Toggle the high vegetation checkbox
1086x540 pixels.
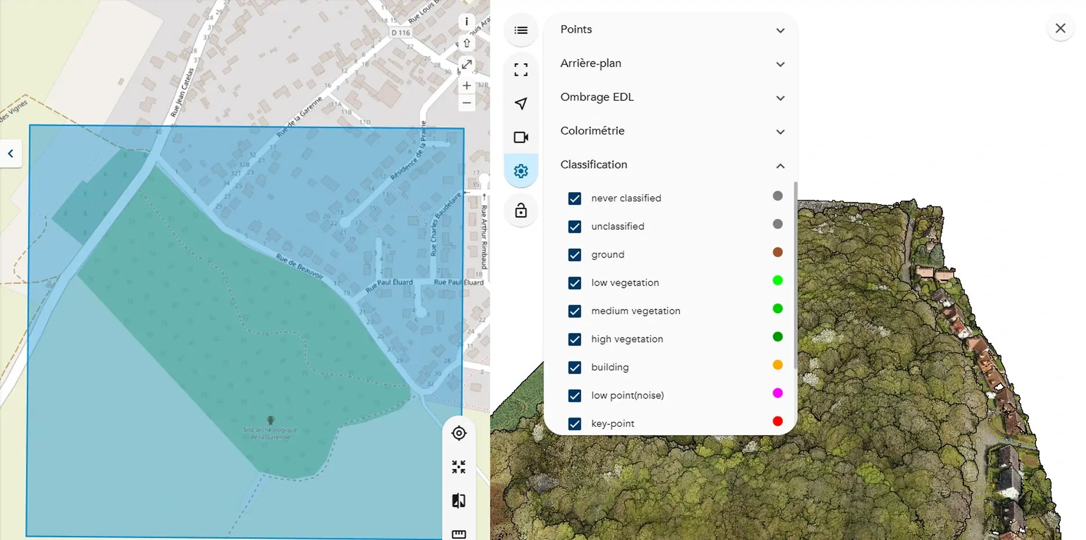pyautogui.click(x=574, y=339)
